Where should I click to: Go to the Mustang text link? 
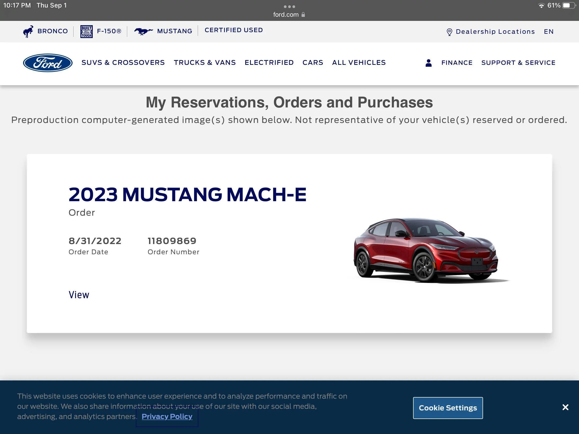175,31
